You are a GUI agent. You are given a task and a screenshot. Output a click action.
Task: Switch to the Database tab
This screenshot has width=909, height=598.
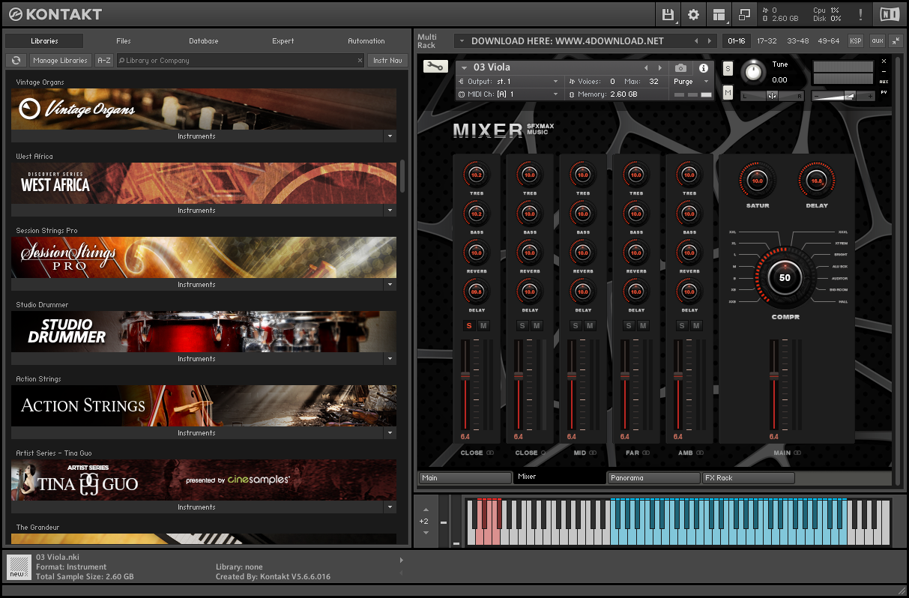[x=203, y=41]
